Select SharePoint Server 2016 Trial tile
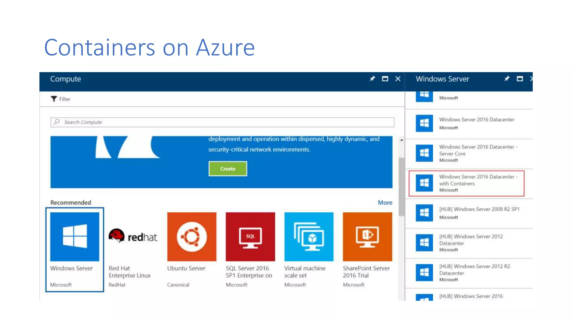This screenshot has width=572, height=321. point(367,237)
